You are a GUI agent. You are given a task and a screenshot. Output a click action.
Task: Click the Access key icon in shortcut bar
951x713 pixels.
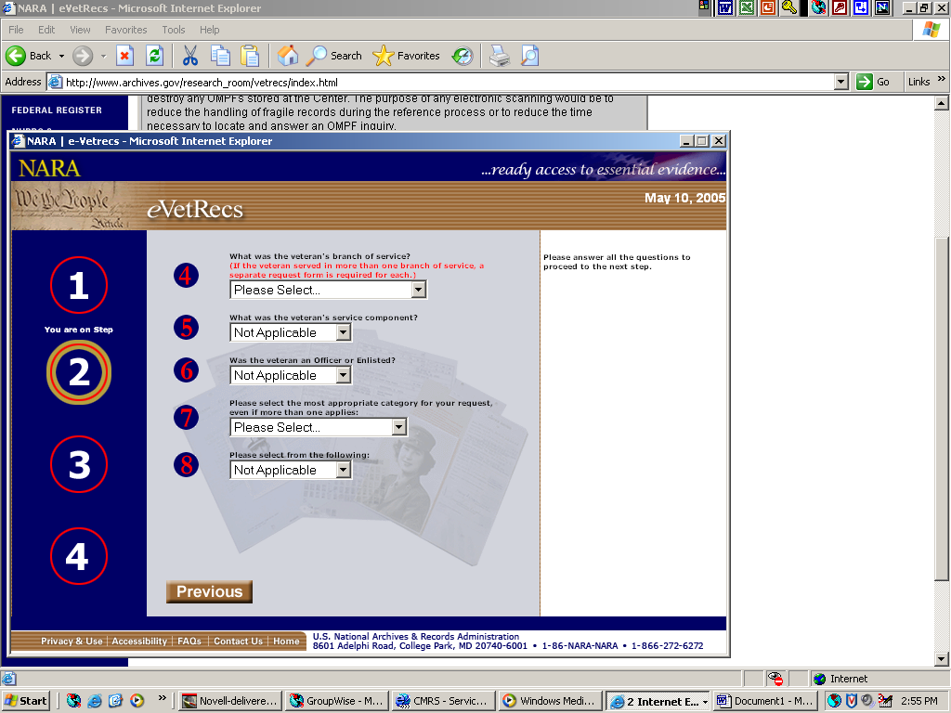click(x=840, y=7)
